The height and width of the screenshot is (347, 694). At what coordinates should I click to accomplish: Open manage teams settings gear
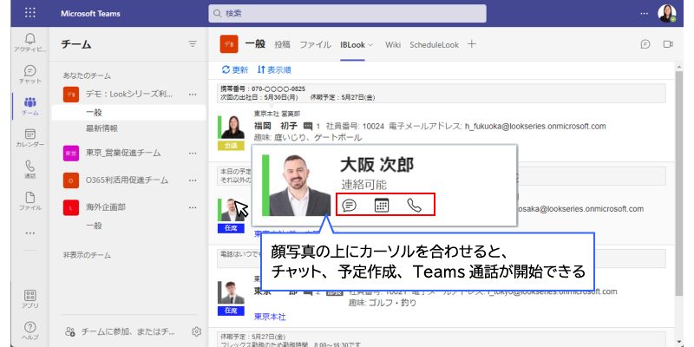pyautogui.click(x=197, y=331)
